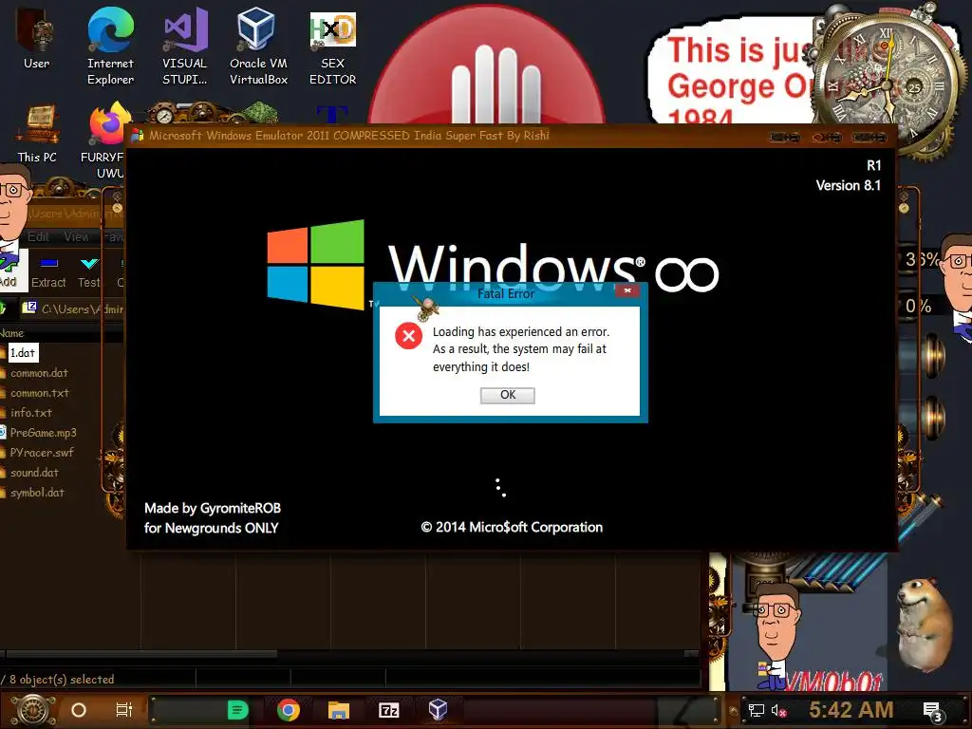Select the PYracer.swf file
This screenshot has height=729, width=972.
pos(42,453)
